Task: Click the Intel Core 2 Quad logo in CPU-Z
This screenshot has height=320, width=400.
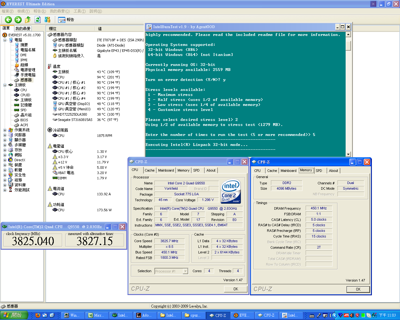Action: (x=231, y=191)
